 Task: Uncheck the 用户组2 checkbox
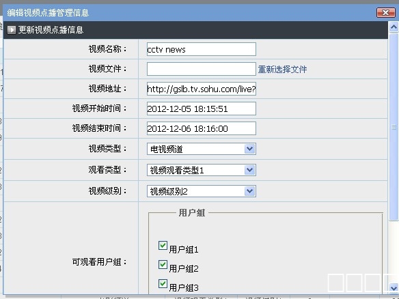[x=163, y=264]
